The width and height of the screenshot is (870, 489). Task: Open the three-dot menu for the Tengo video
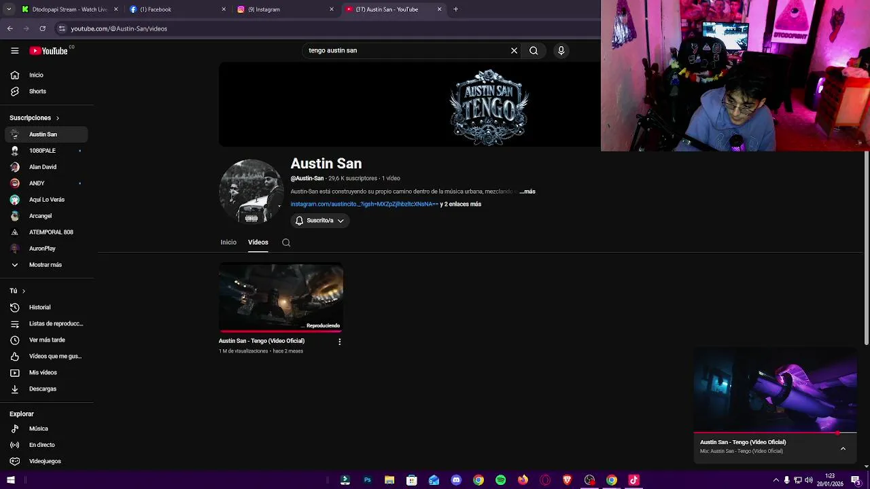(339, 342)
